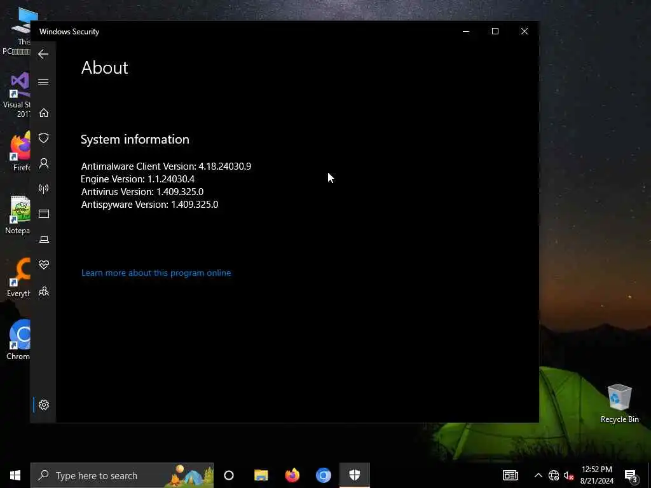Image resolution: width=651 pixels, height=488 pixels.
Task: Select the Chromium desktop shortcut
Action: pos(18,339)
